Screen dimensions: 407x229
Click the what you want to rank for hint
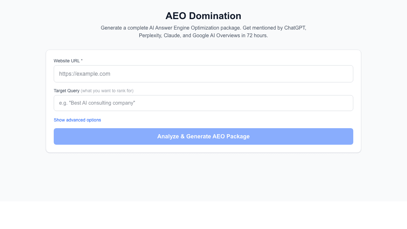coord(107,91)
